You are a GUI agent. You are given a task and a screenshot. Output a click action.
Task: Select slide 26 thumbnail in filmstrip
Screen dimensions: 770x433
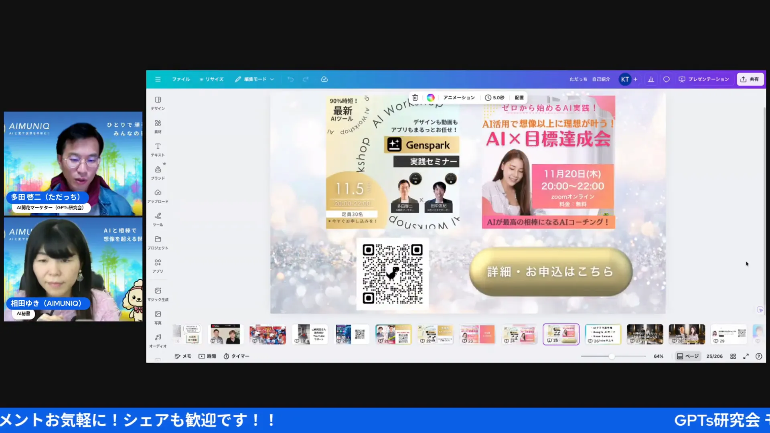tap(603, 334)
